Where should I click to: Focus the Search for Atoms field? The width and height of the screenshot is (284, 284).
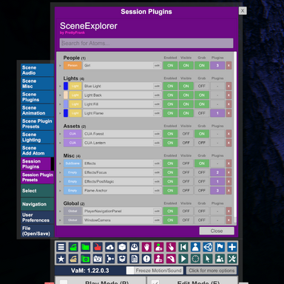point(146,43)
